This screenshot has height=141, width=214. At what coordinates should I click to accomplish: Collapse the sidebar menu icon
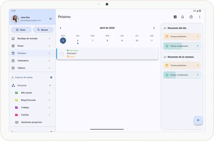click(51, 19)
